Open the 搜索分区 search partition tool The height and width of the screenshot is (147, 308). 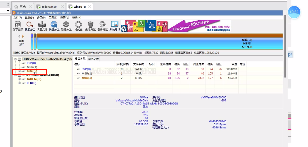pyautogui.click(x=30, y=24)
